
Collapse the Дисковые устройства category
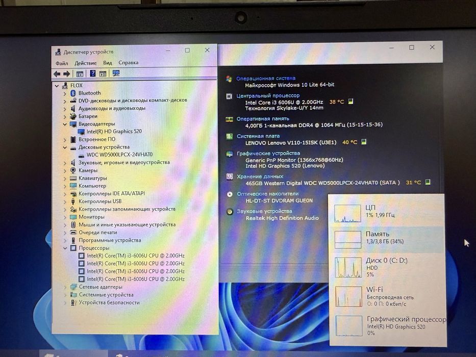coord(65,147)
